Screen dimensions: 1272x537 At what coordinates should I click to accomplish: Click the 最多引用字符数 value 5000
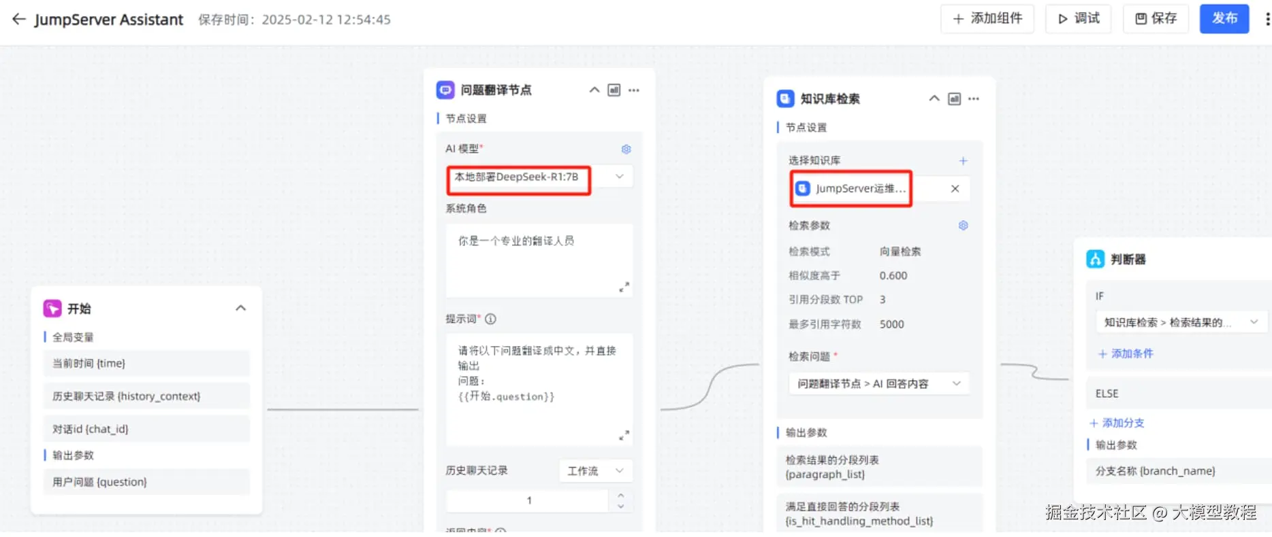click(891, 324)
